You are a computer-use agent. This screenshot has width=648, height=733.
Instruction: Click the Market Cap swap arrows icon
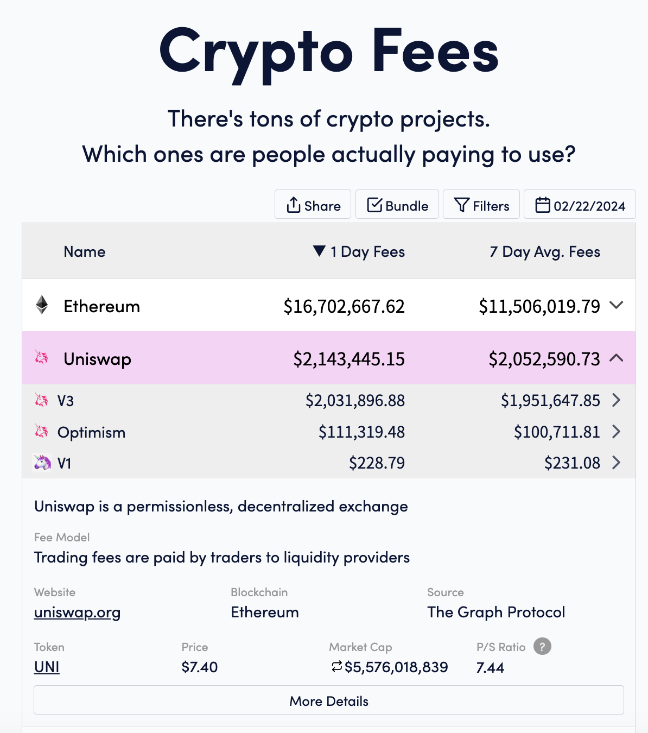coord(336,666)
